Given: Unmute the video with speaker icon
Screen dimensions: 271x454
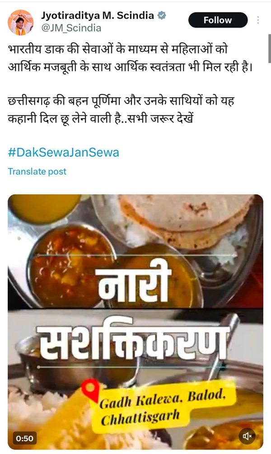Looking at the screenshot, I should point(247,436).
